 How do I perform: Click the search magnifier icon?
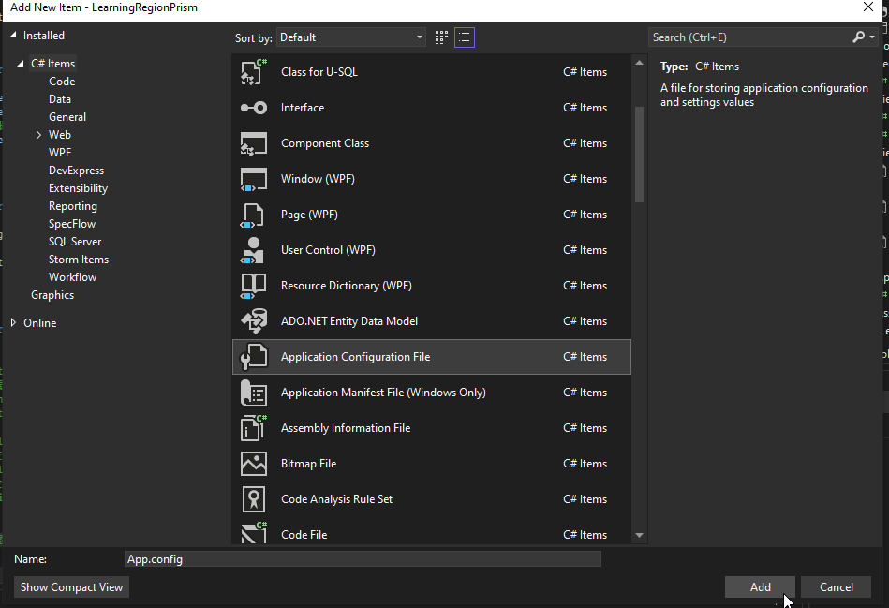click(x=858, y=37)
